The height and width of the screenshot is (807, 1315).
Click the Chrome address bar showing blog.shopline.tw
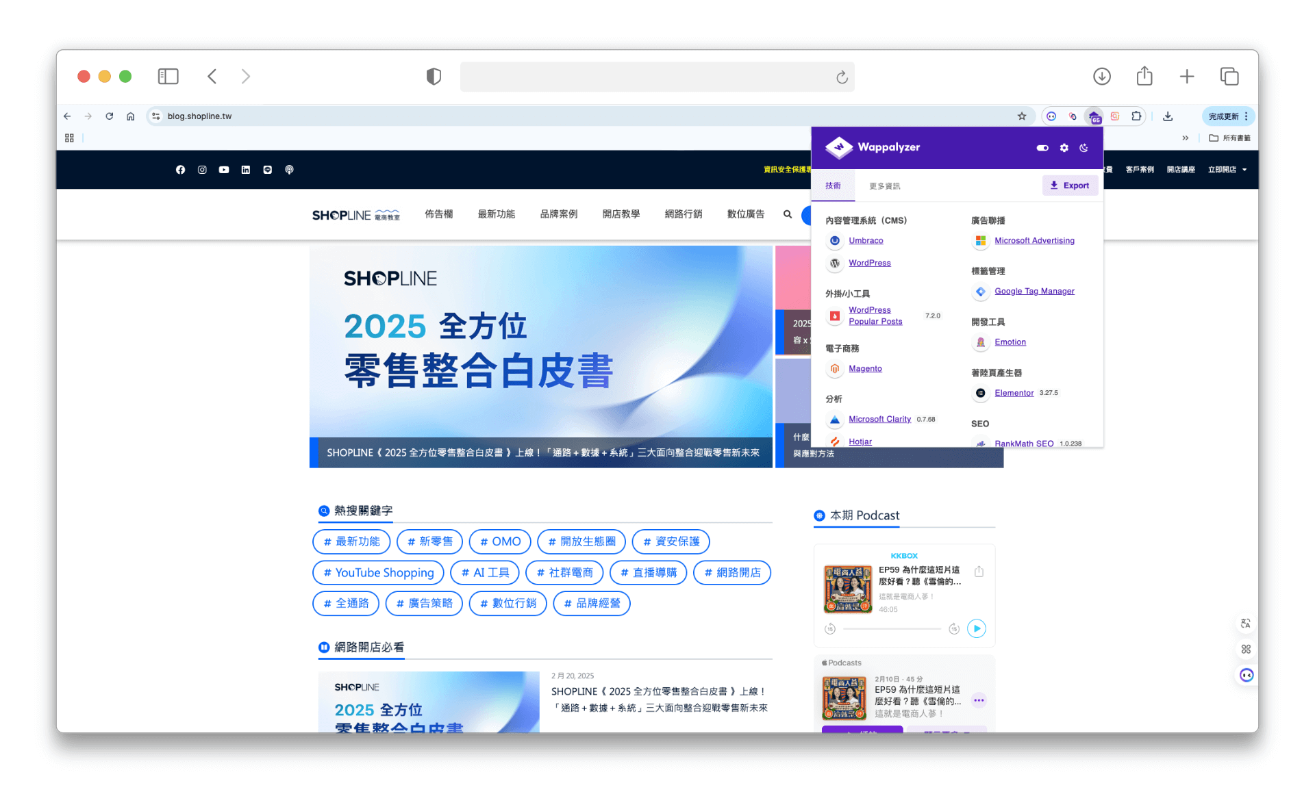pos(589,116)
